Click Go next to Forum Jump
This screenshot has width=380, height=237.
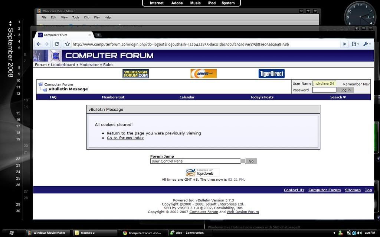[x=251, y=161]
